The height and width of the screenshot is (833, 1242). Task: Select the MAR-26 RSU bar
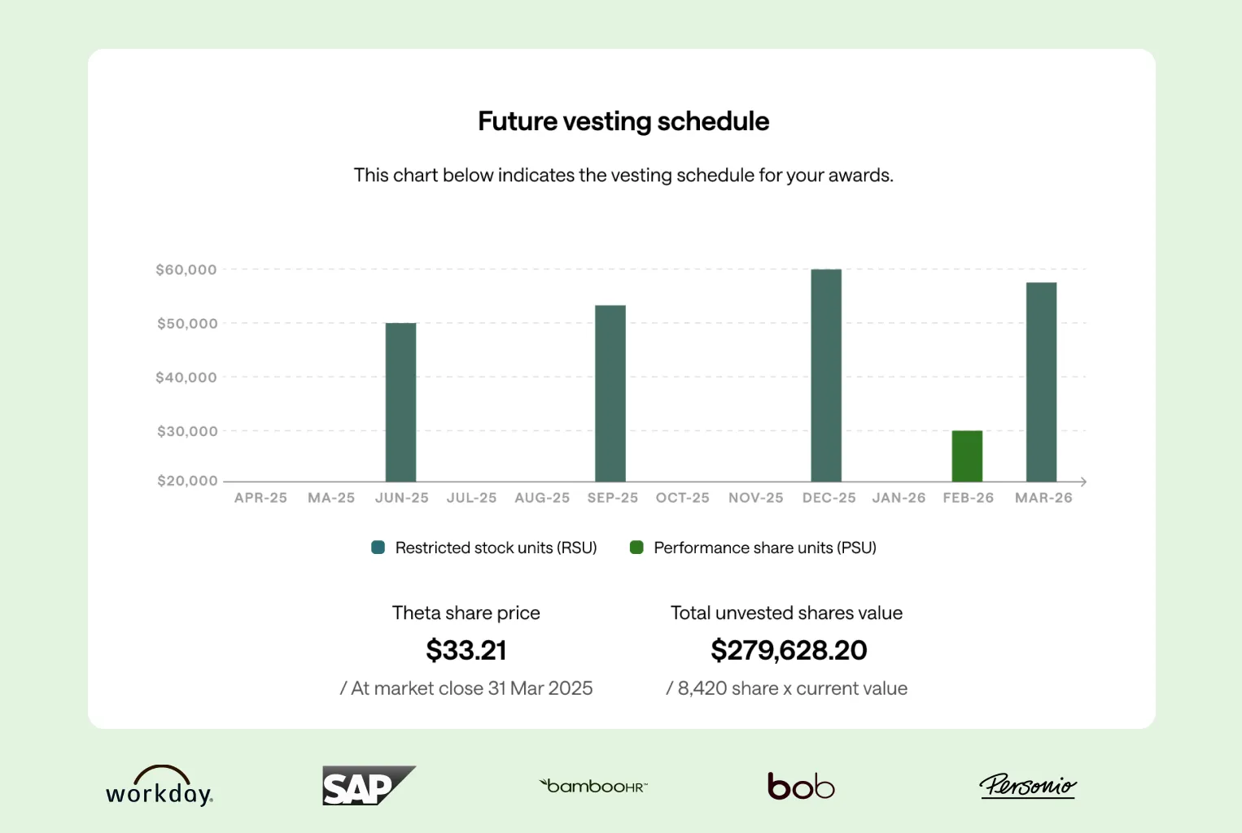(1041, 382)
